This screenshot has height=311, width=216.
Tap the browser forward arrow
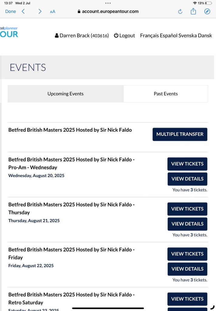pyautogui.click(x=40, y=11)
